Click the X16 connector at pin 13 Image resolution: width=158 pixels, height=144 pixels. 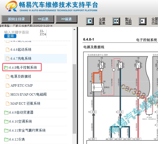point(93,112)
